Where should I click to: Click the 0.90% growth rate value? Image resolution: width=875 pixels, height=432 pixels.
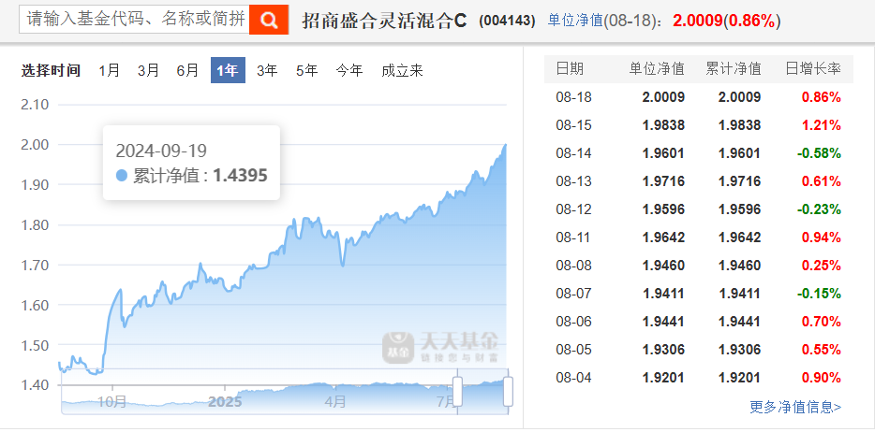[x=822, y=378]
